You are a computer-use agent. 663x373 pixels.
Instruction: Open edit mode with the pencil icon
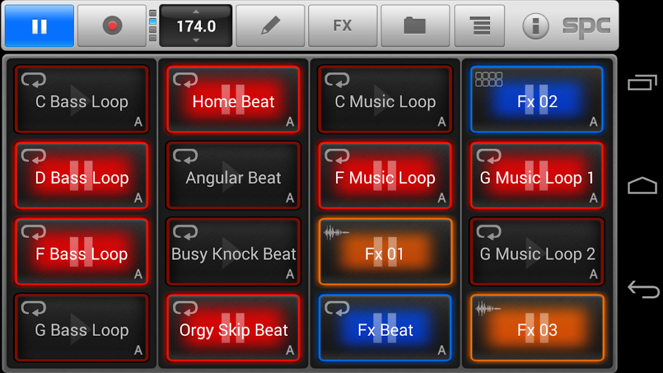(x=270, y=26)
